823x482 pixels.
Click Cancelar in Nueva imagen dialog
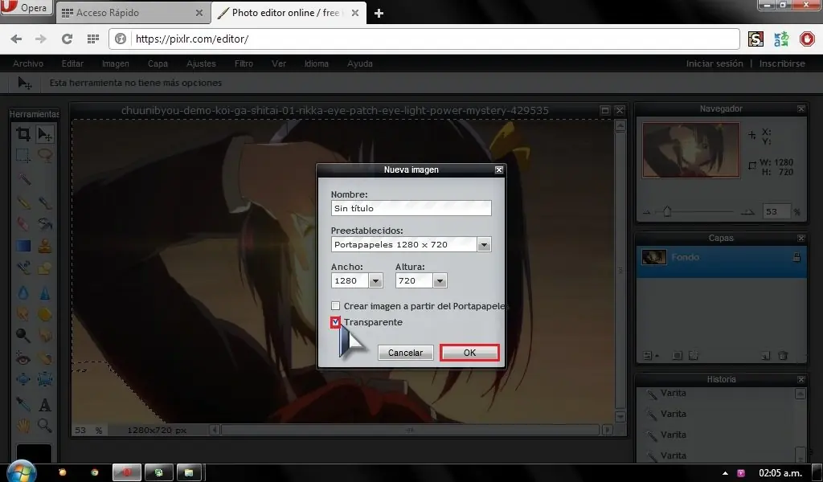click(x=405, y=353)
